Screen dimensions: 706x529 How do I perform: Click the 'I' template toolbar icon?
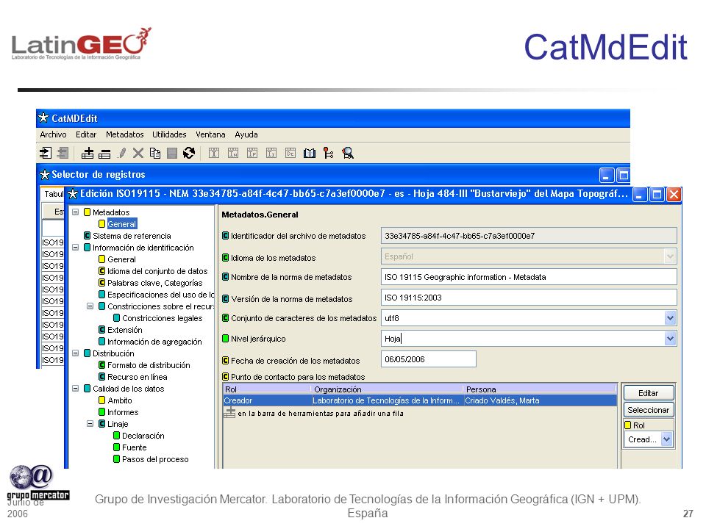point(214,154)
